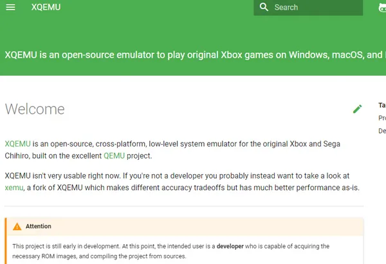Open the green XQEMU link in paragraph
The height and width of the screenshot is (264, 386).
pos(18,144)
